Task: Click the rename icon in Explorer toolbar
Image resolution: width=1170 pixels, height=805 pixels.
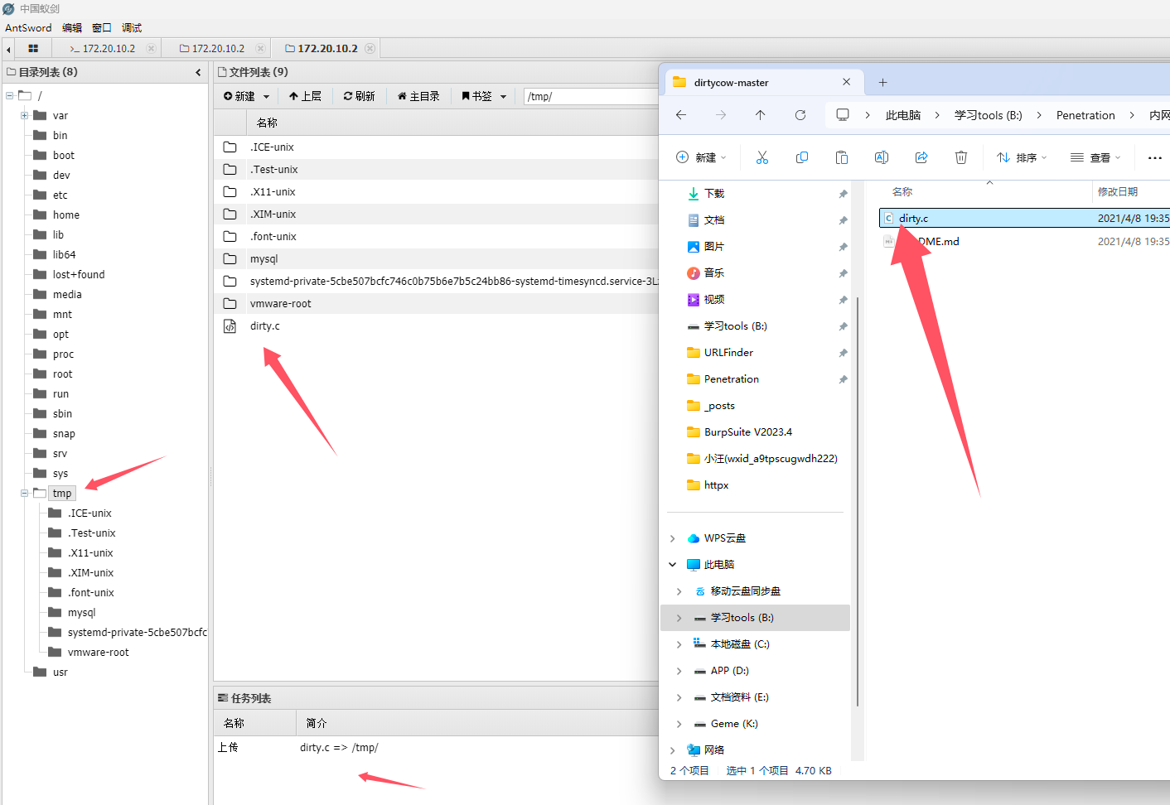Action: [x=881, y=157]
